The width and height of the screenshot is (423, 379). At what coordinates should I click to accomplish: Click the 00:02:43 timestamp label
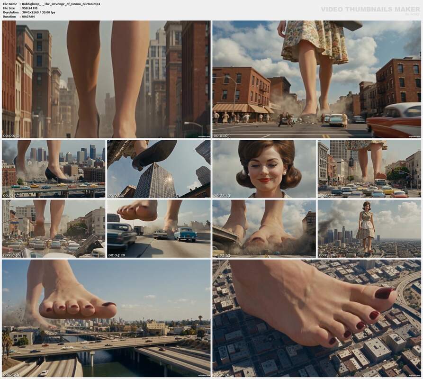click(222, 195)
